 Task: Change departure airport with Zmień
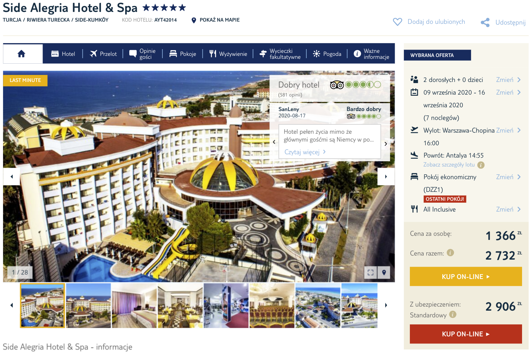click(505, 130)
